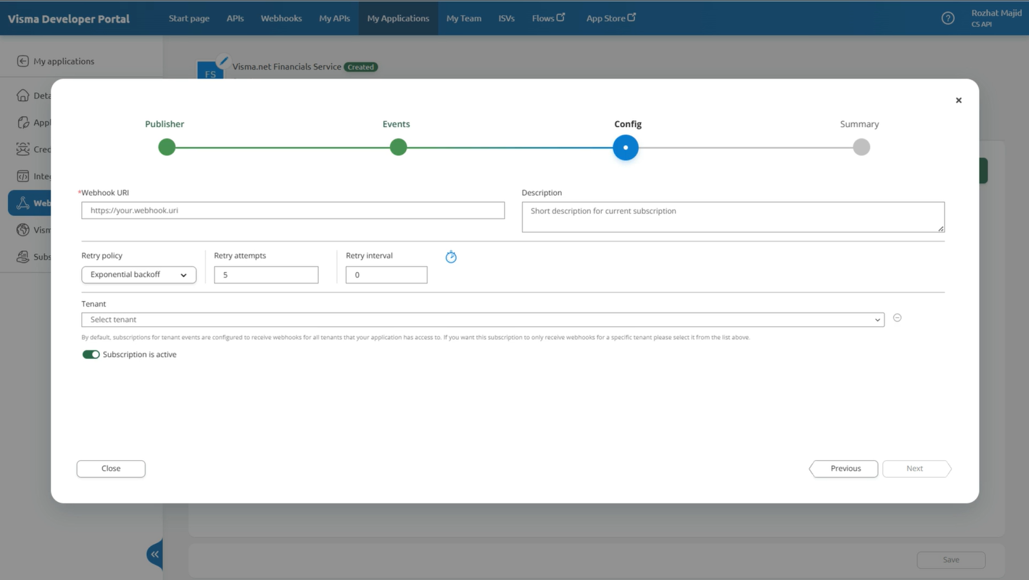Click the green Publisher step circle
The width and height of the screenshot is (1029, 580).
click(x=167, y=148)
